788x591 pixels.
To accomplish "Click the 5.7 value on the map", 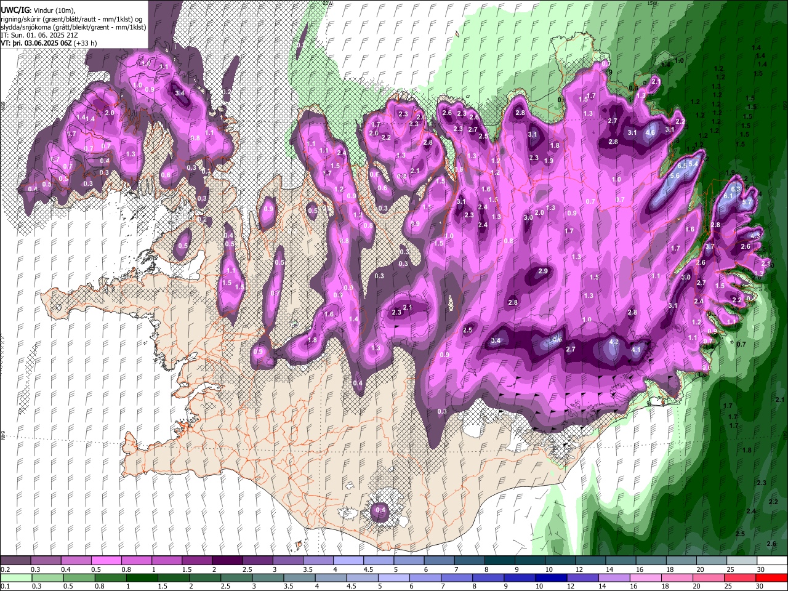I will point(747,202).
